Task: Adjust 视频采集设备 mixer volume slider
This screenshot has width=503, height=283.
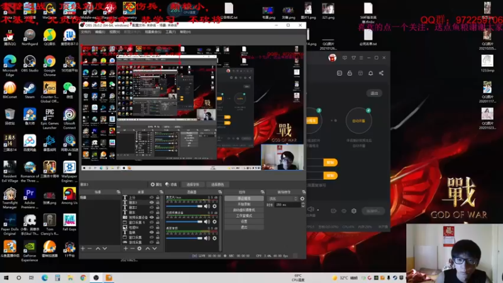Action: (x=184, y=222)
